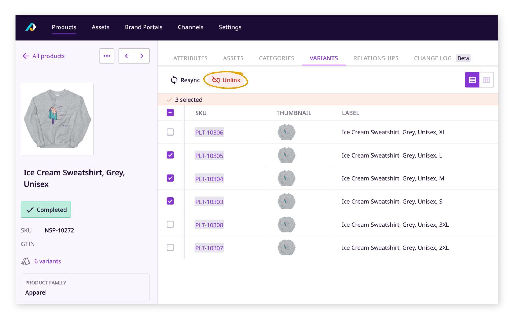Toggle the select-all header checkbox
516x322 pixels.
click(x=170, y=113)
